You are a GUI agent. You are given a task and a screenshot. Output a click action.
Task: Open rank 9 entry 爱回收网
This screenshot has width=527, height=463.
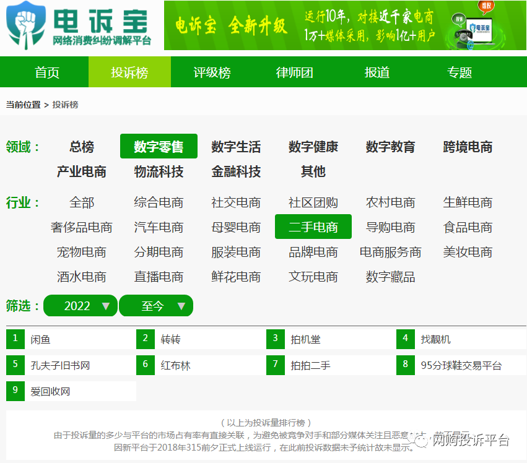point(71,391)
